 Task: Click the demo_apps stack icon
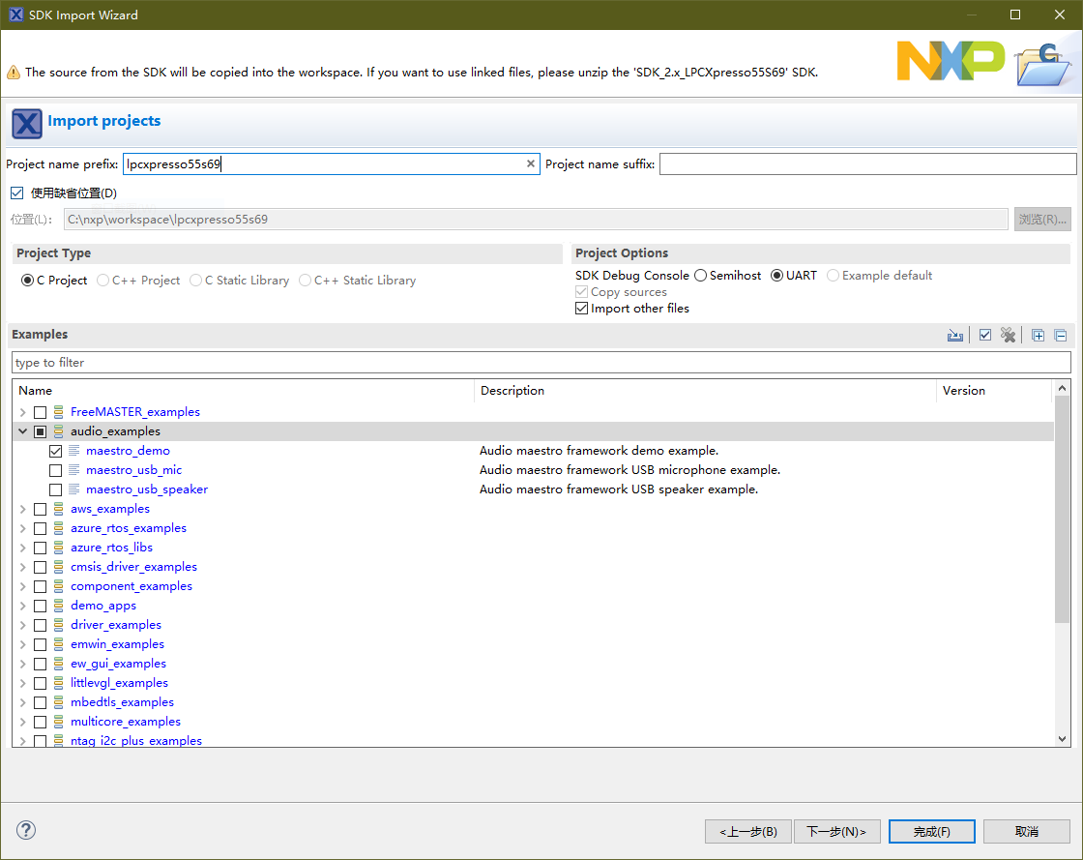pos(59,606)
